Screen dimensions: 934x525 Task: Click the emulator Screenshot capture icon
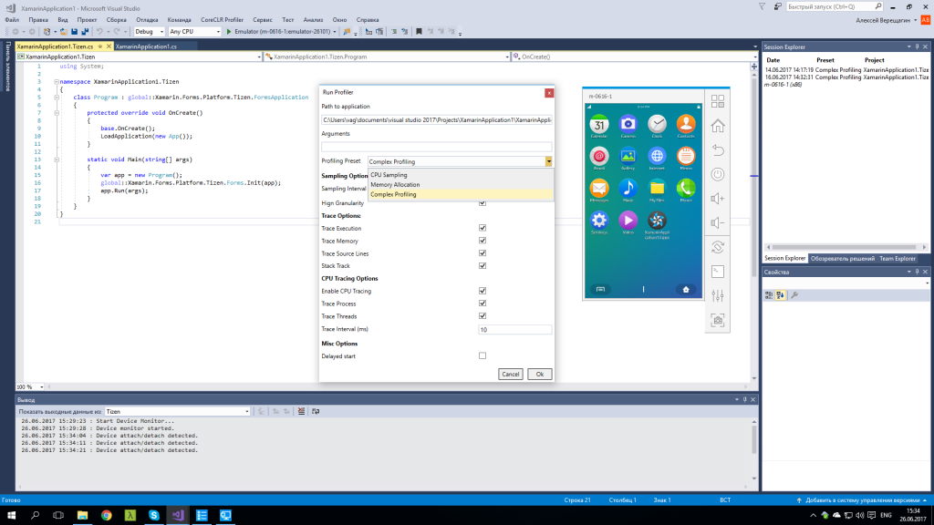(717, 320)
